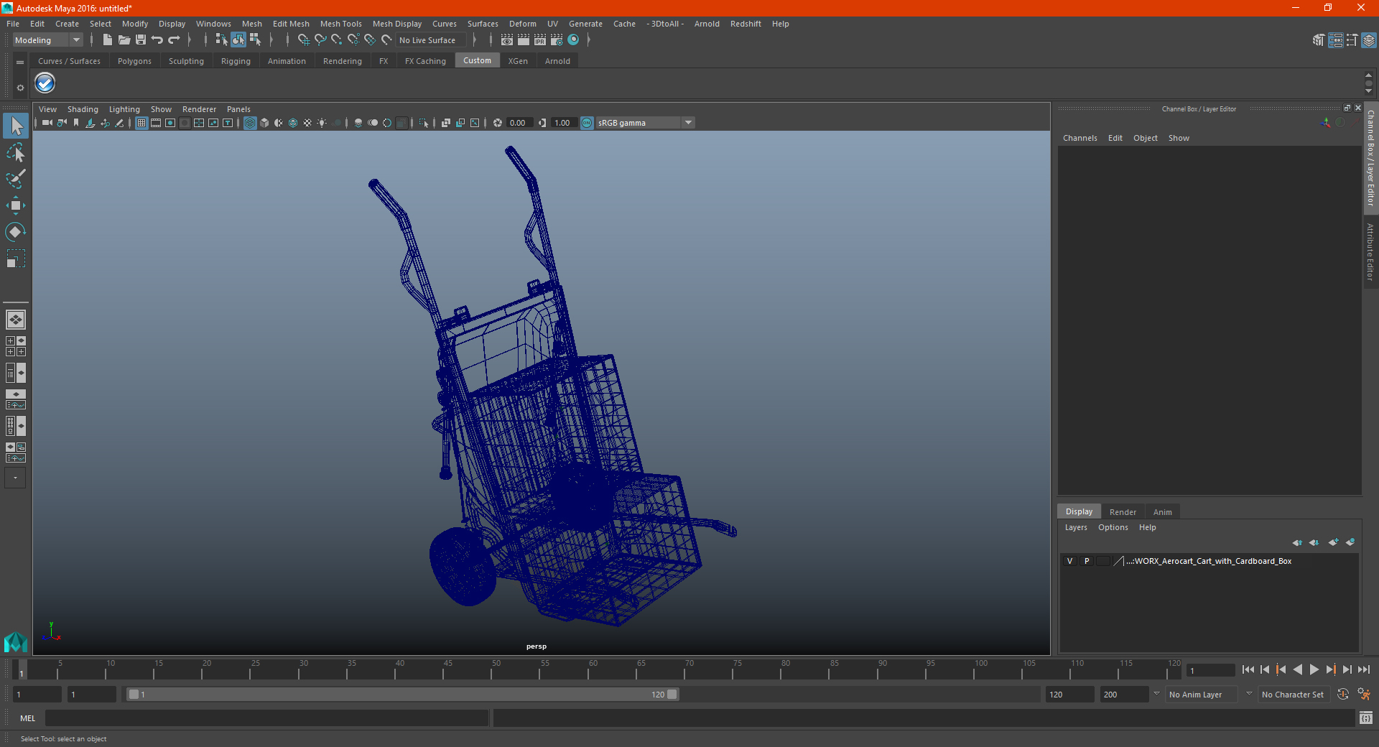Open Render Settings clapperboard icon
1379x747 pixels.
click(x=557, y=40)
